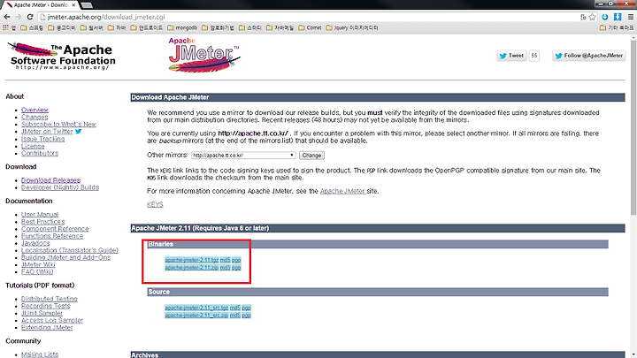The image size is (637, 358).
Task: Open the Apache JMeter site link
Action: pyautogui.click(x=343, y=191)
